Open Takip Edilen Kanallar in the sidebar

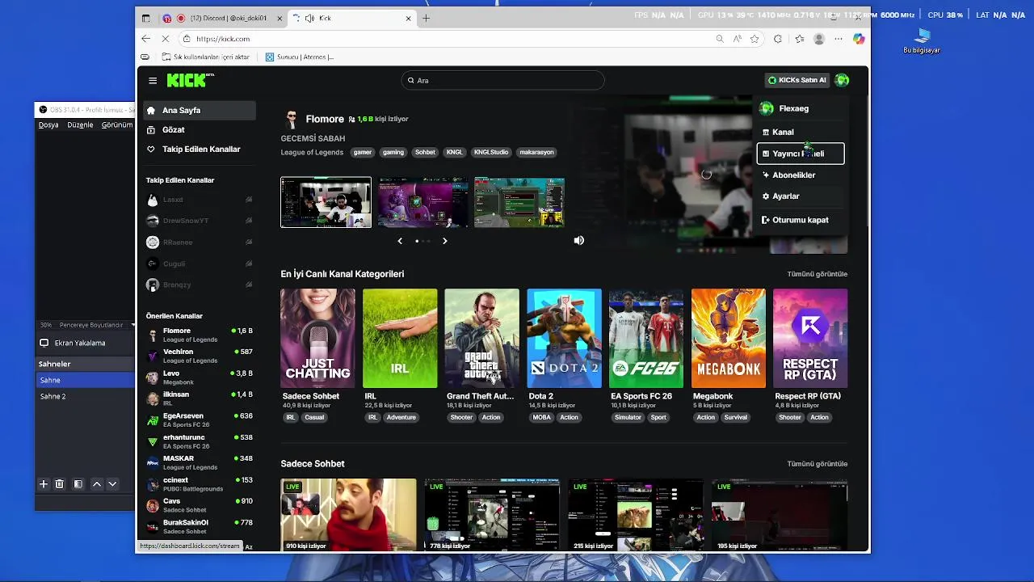point(200,149)
